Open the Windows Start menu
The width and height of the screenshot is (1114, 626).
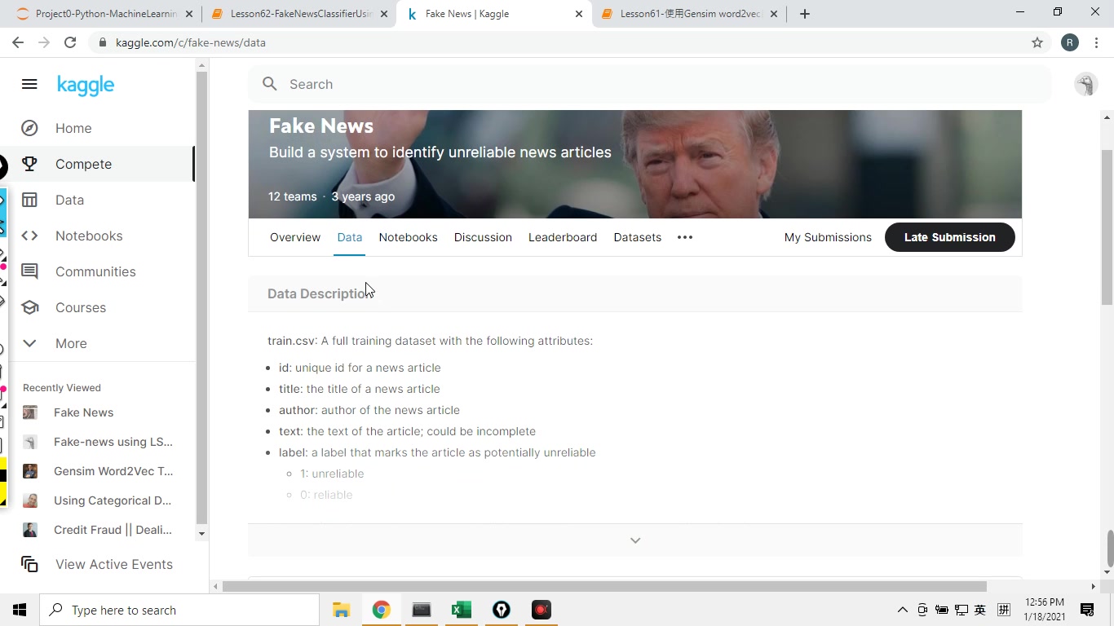pos(20,610)
